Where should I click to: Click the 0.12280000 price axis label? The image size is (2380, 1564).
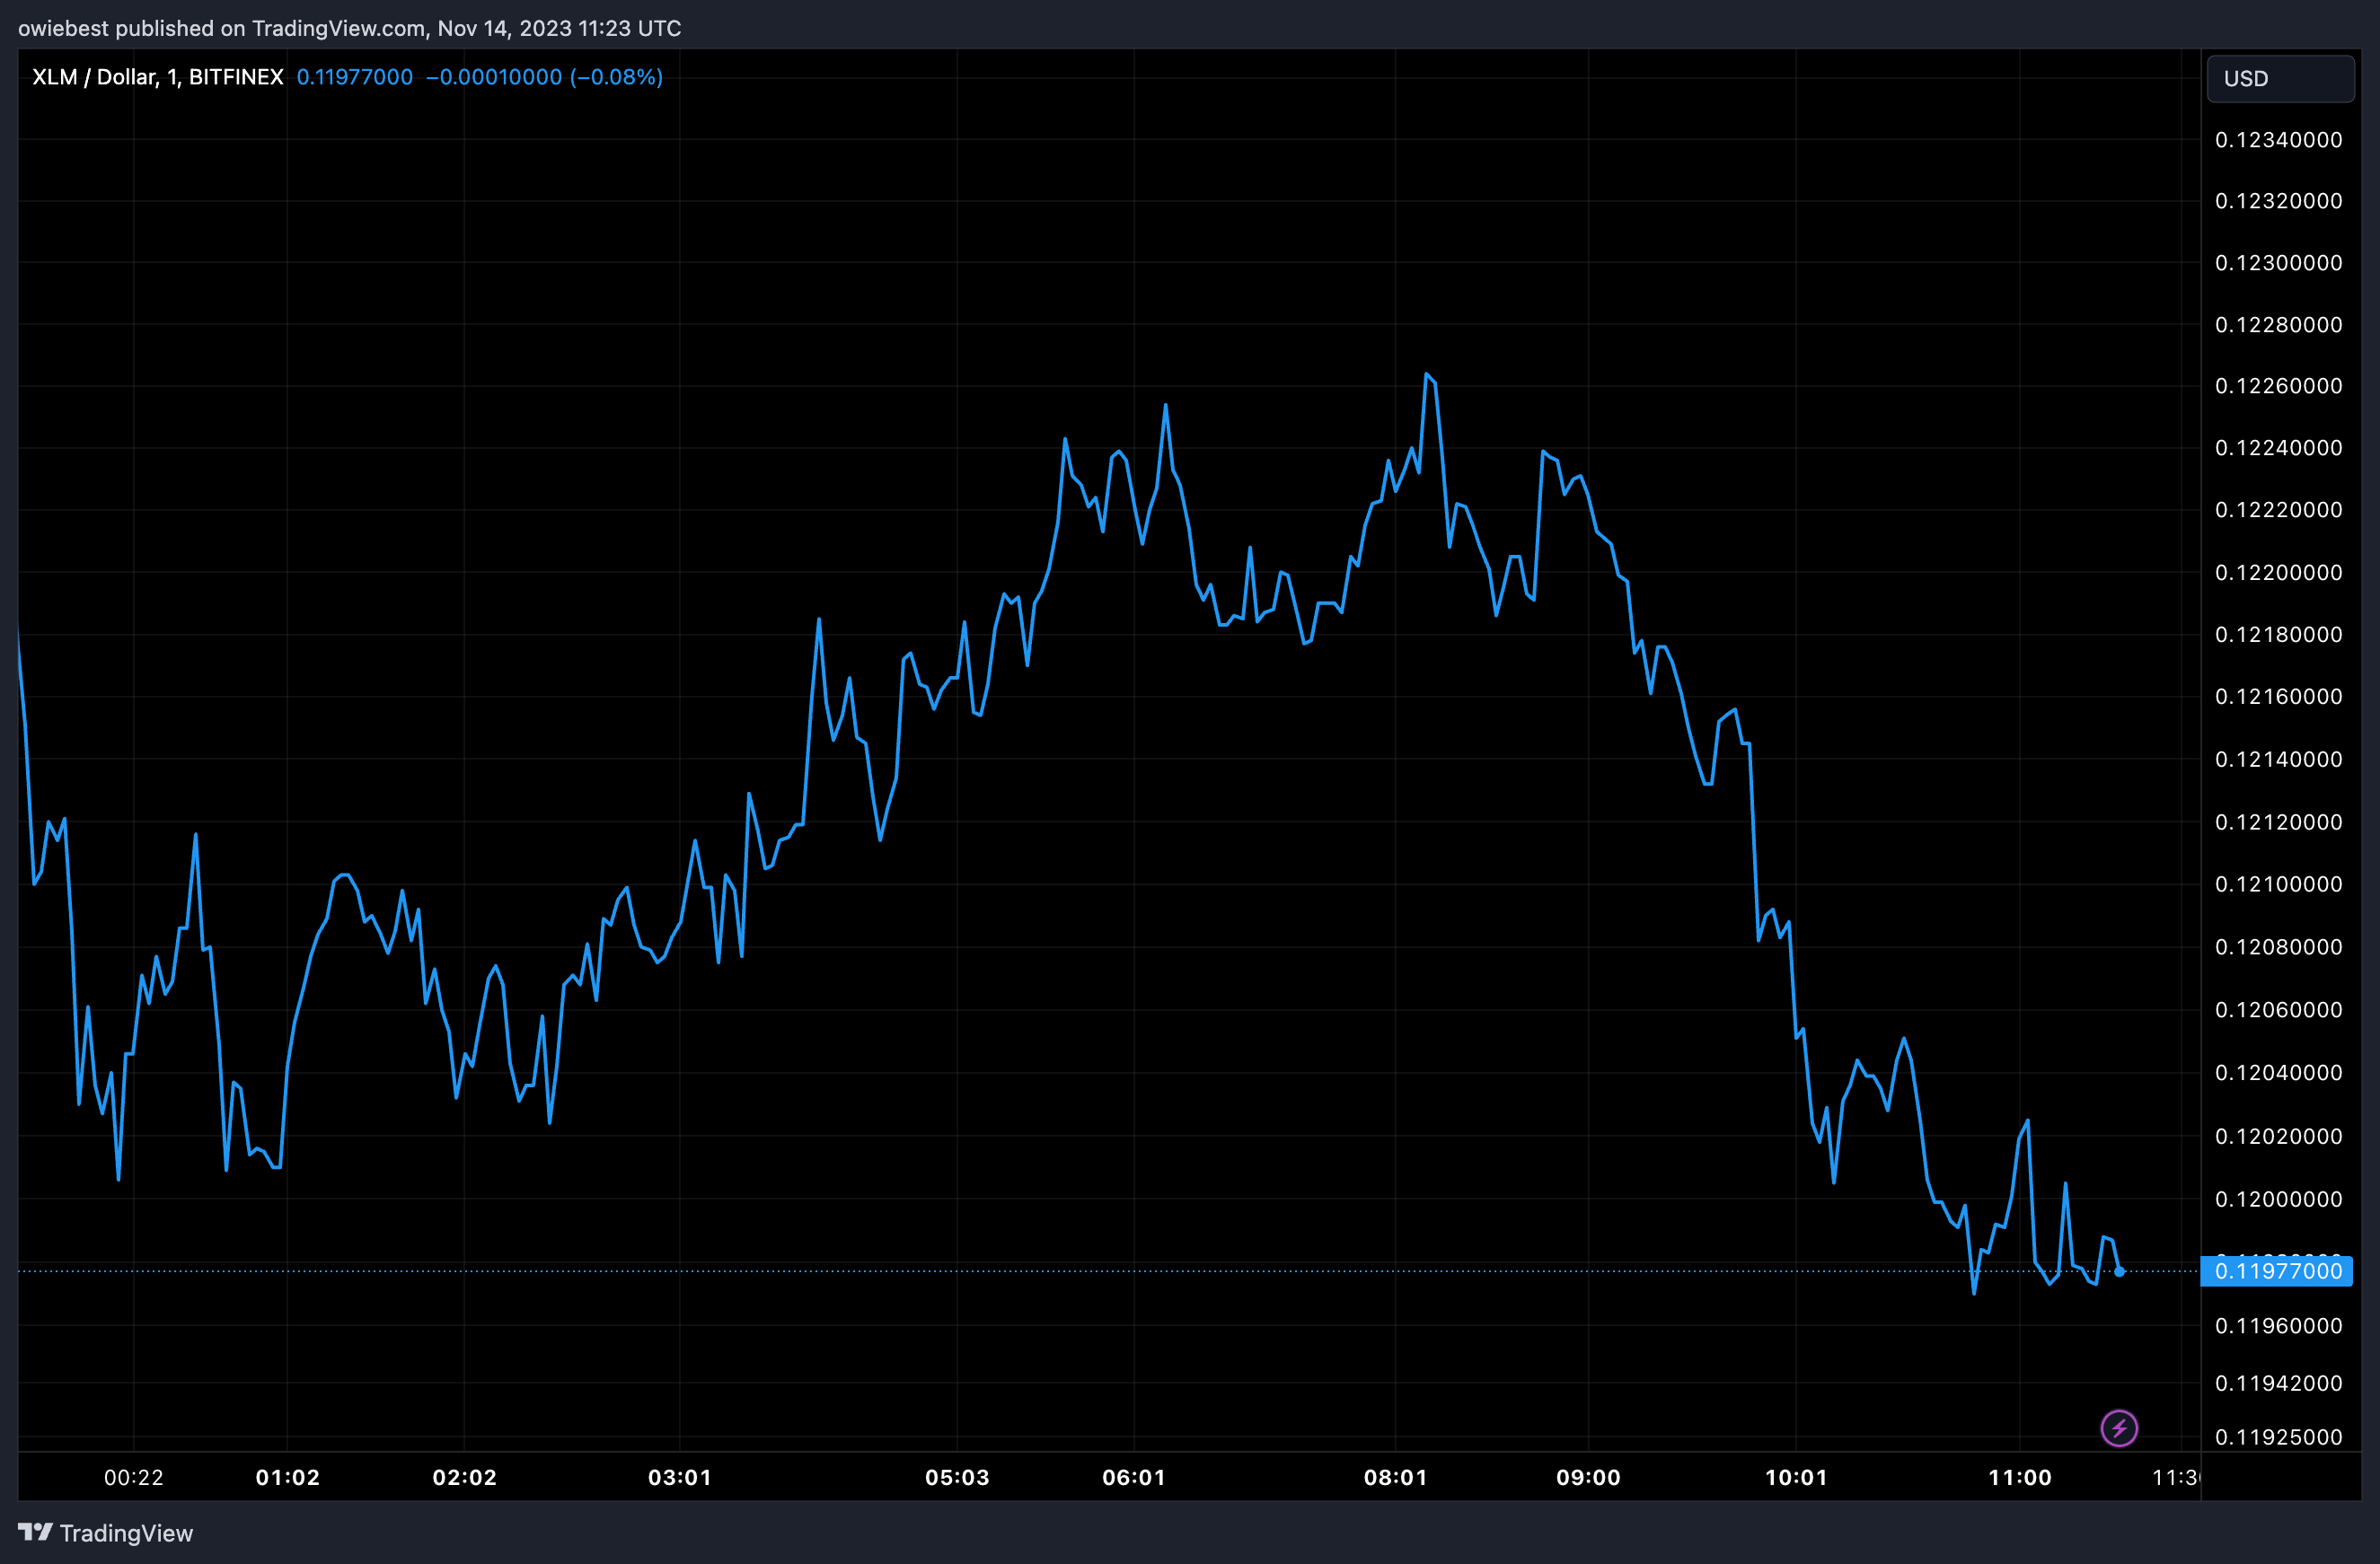click(x=2279, y=325)
